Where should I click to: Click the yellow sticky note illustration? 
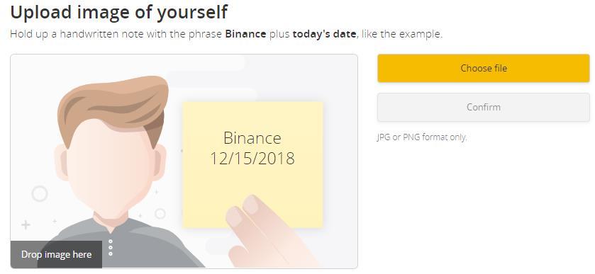point(252,164)
